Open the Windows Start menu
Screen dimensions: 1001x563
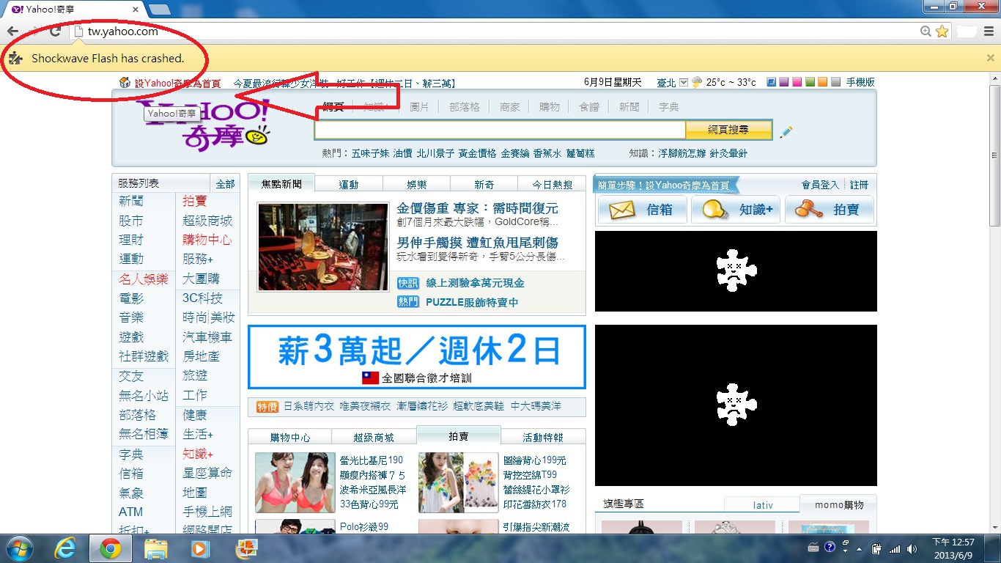(18, 548)
